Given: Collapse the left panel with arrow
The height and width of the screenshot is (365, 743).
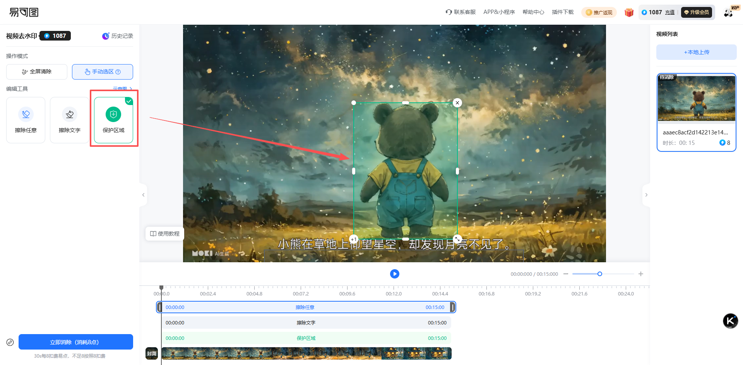Looking at the screenshot, I should (x=143, y=195).
